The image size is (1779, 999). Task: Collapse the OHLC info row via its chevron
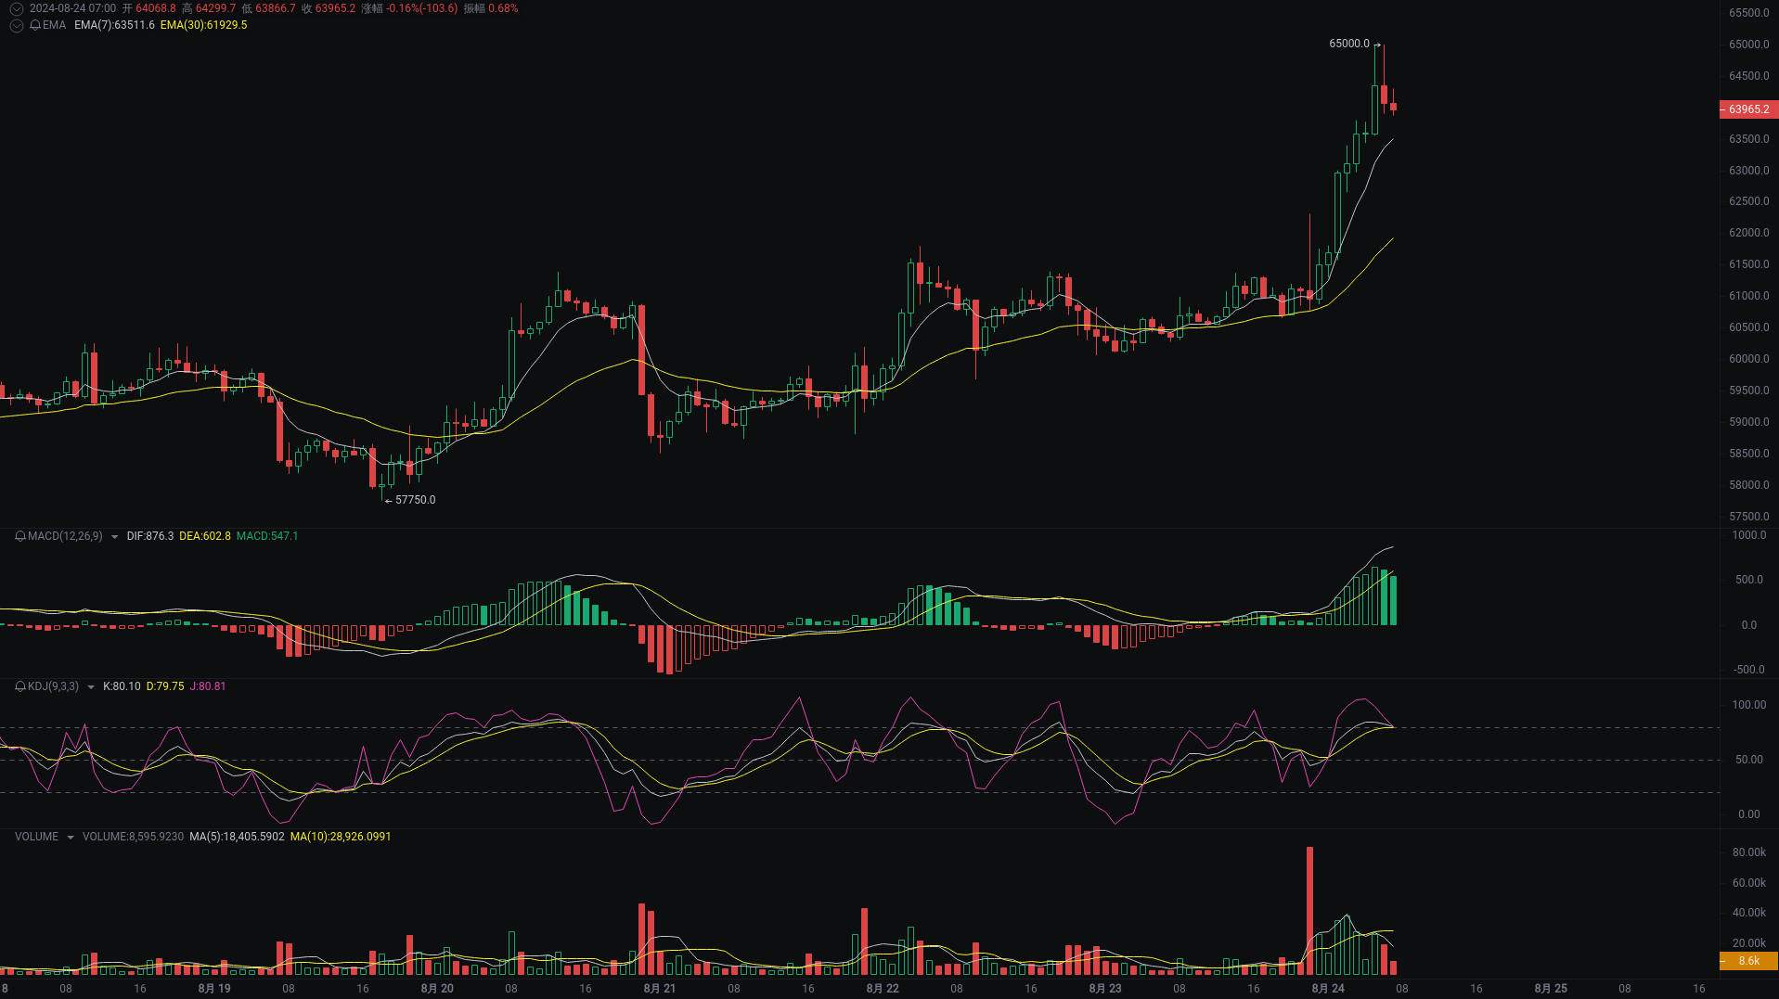coord(16,7)
